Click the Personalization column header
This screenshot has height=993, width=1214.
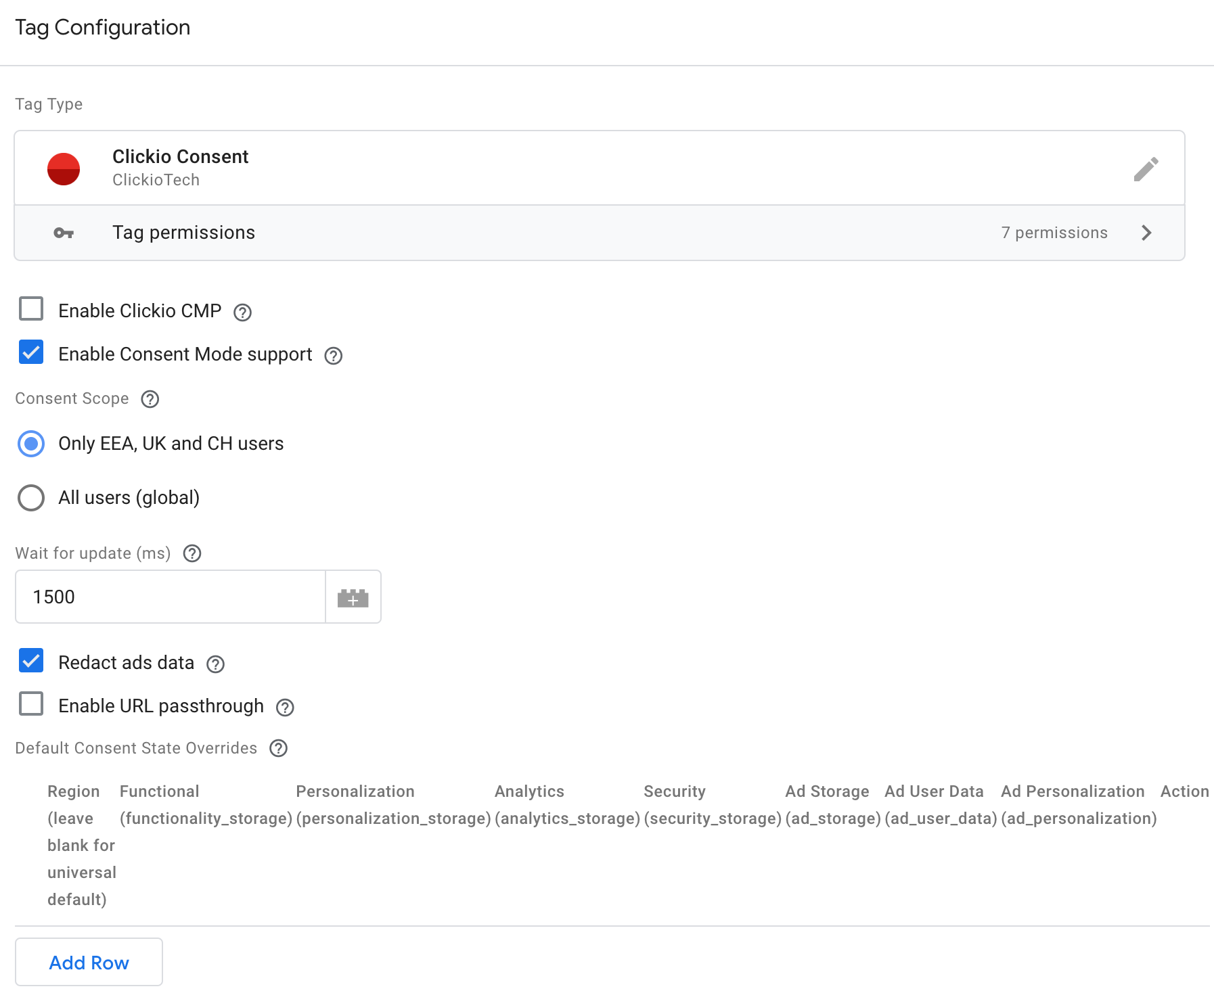click(393, 805)
